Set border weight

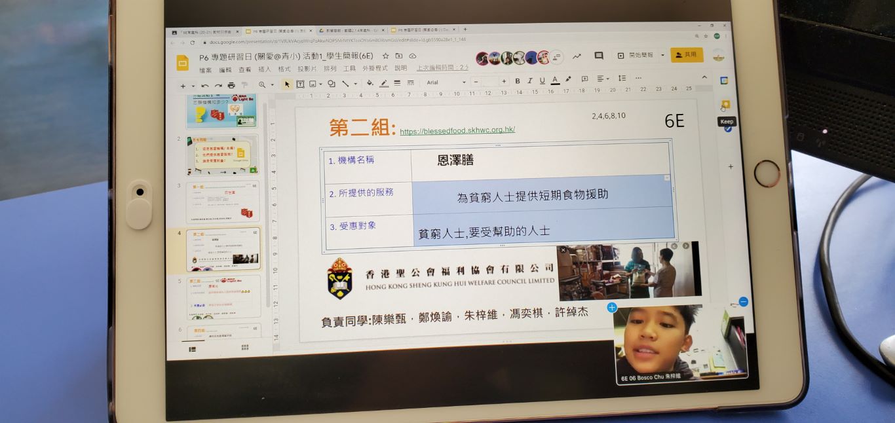click(x=397, y=83)
